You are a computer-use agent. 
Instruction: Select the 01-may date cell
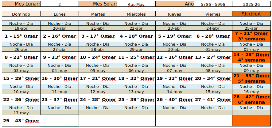(x=213, y=49)
